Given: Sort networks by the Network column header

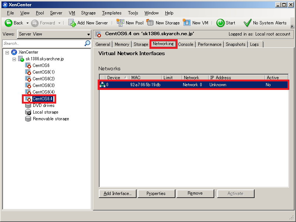Looking at the screenshot, I should (195, 77).
